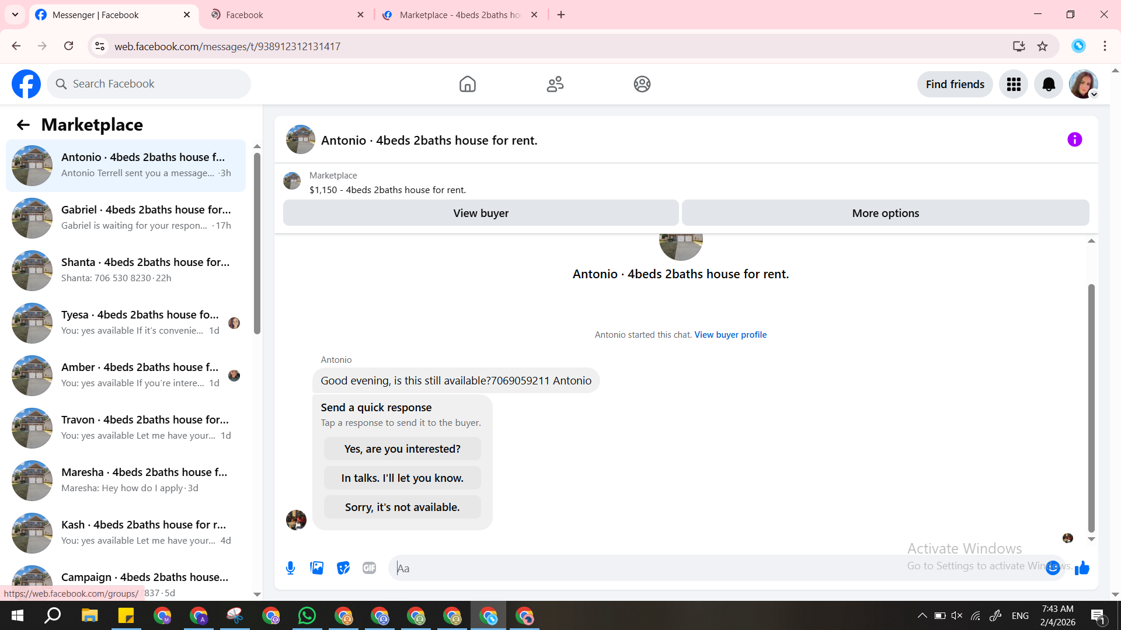The height and width of the screenshot is (630, 1121).
Task: Open the GIF picker icon
Action: tap(369, 568)
